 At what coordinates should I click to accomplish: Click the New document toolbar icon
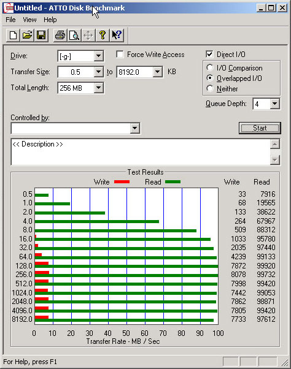click(x=13, y=36)
